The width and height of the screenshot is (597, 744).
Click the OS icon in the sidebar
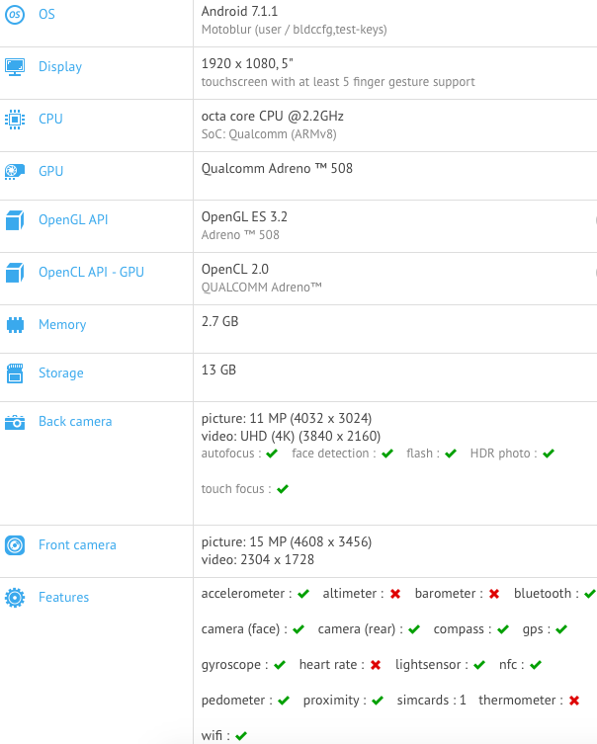coord(15,15)
